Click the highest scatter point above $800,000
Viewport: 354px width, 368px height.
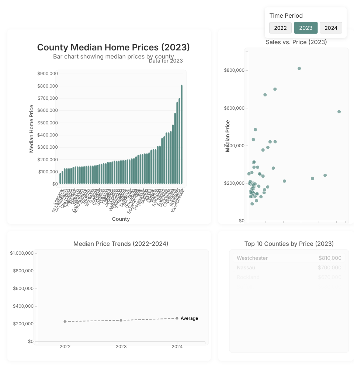[x=299, y=68]
